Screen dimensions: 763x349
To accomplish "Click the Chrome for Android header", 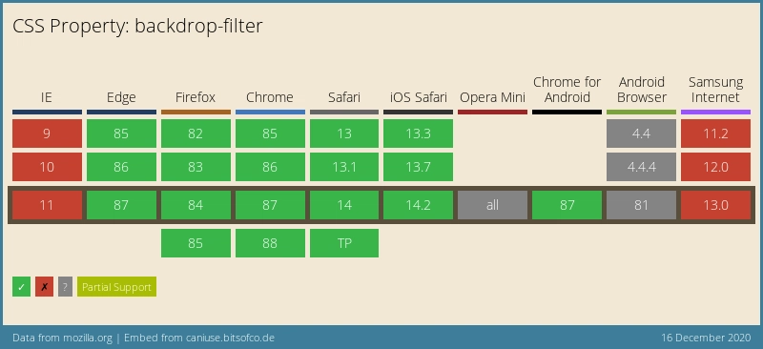I will (567, 90).
